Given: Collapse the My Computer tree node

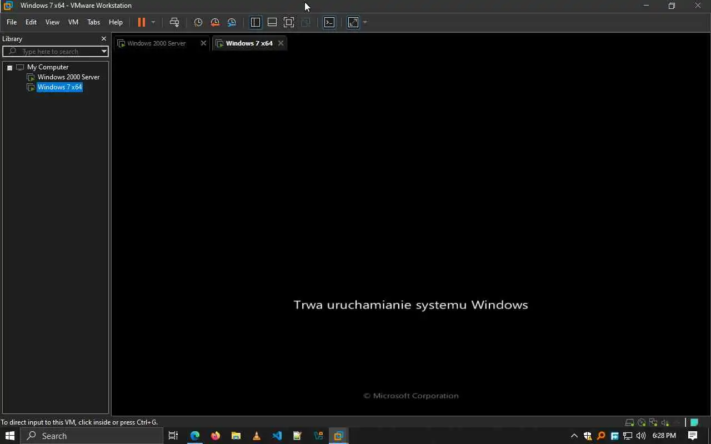Looking at the screenshot, I should tap(9, 68).
